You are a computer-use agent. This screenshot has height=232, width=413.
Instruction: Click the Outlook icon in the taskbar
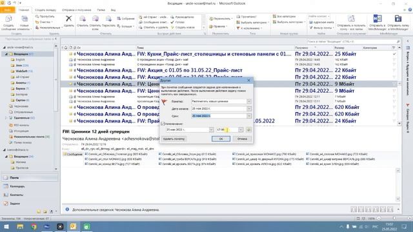coord(73,226)
